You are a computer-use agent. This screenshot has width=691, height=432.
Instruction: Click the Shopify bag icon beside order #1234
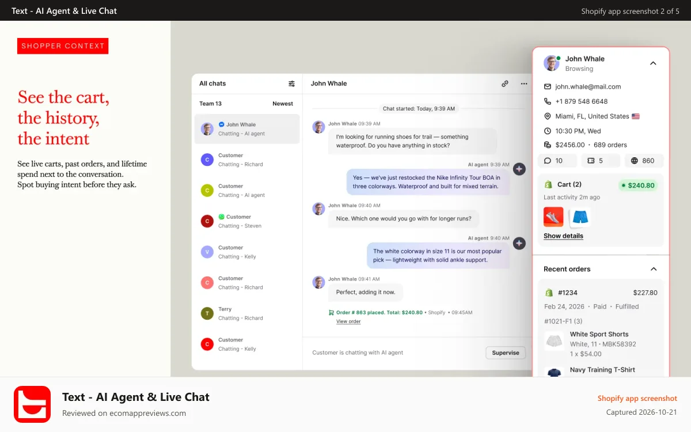(x=549, y=293)
